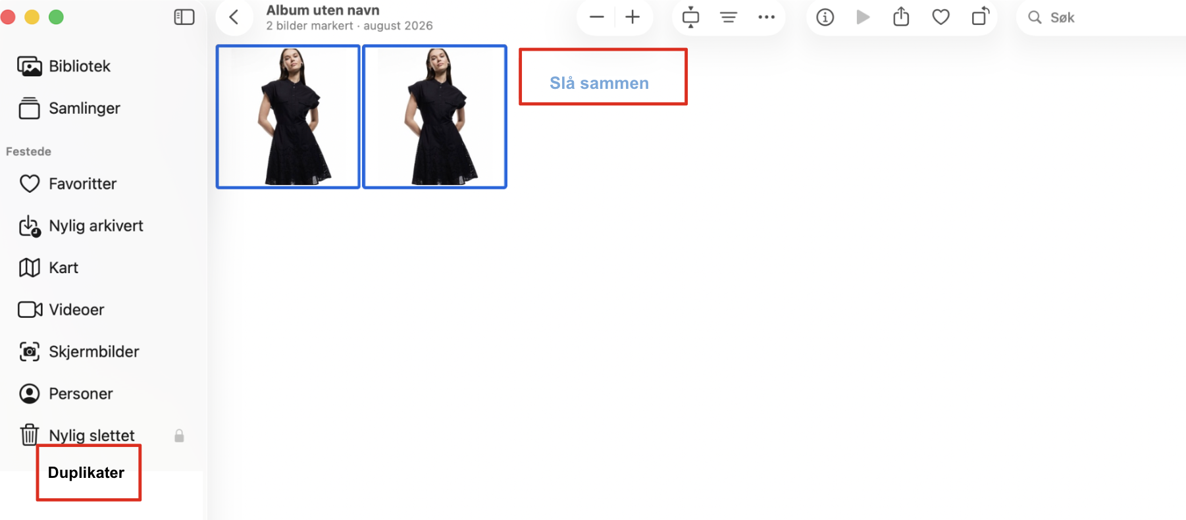
Task: Click the Kart map icon
Action: 30,268
